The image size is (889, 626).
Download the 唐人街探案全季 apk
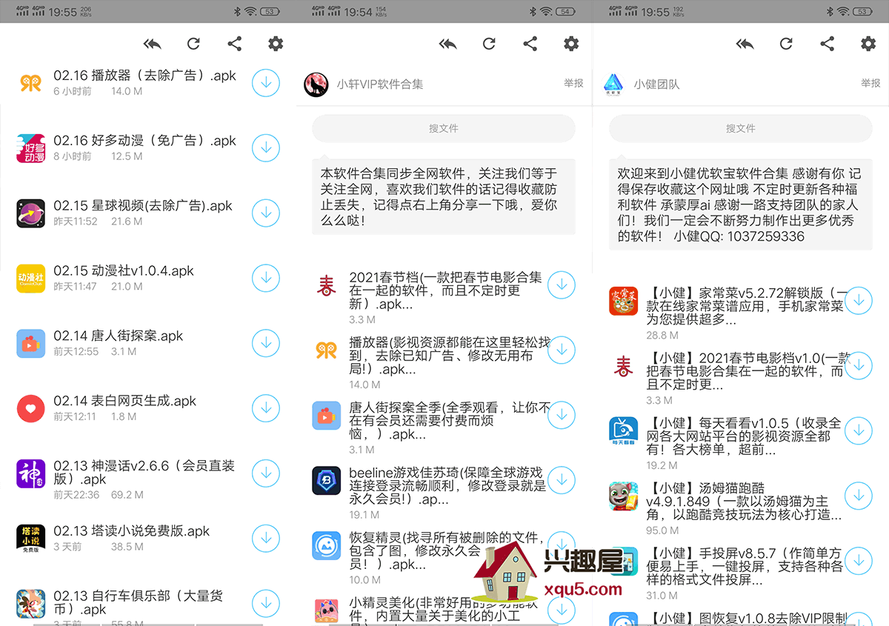[562, 415]
